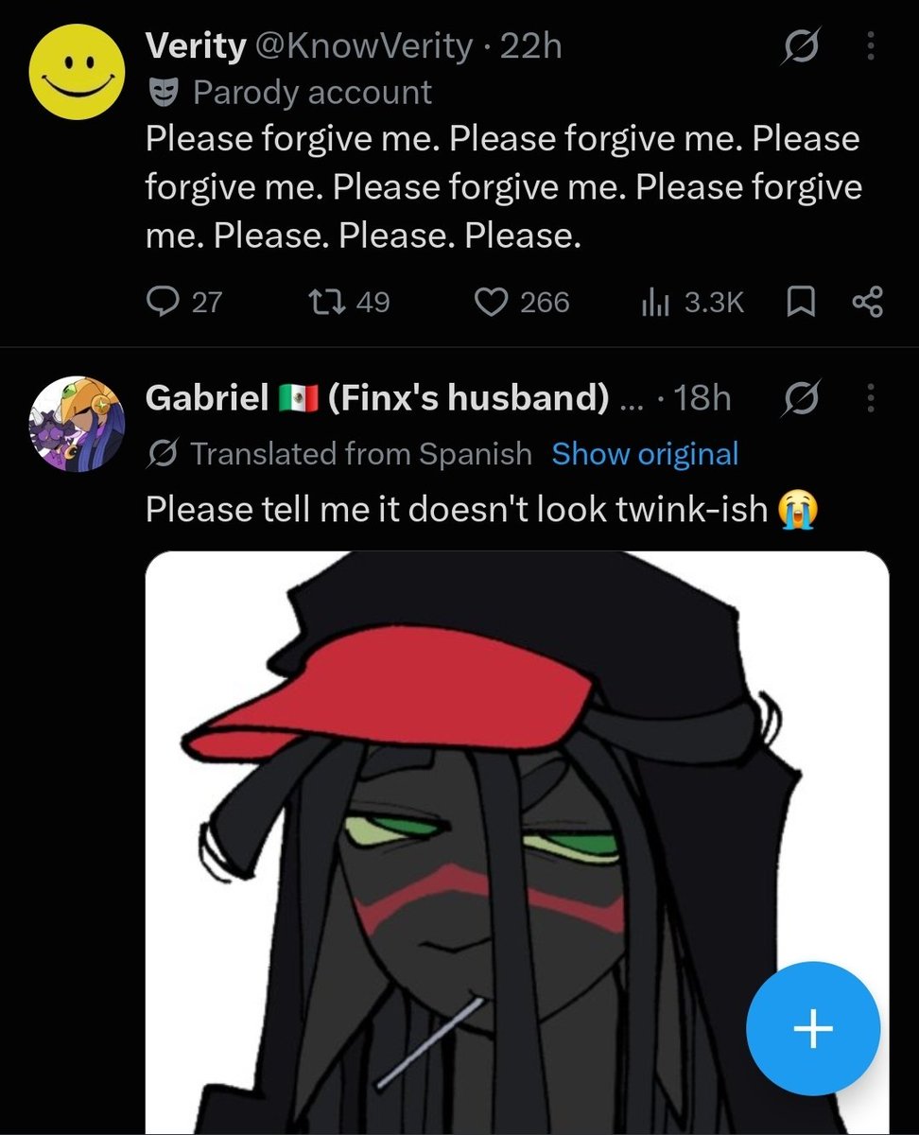Like Verity's post with 266 likes
This screenshot has width=919, height=1135.
(x=520, y=302)
